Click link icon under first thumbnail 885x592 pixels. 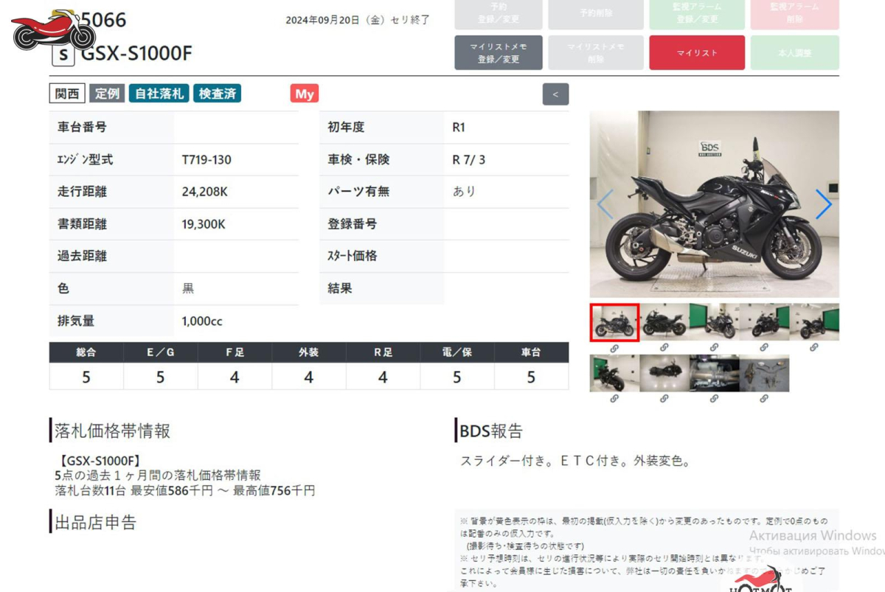coord(614,347)
